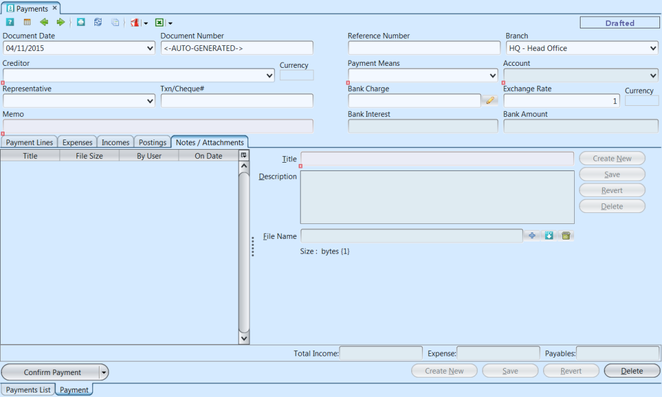Click the Payments tab page icon
Image resolution: width=662 pixels, height=397 pixels.
(x=10, y=8)
